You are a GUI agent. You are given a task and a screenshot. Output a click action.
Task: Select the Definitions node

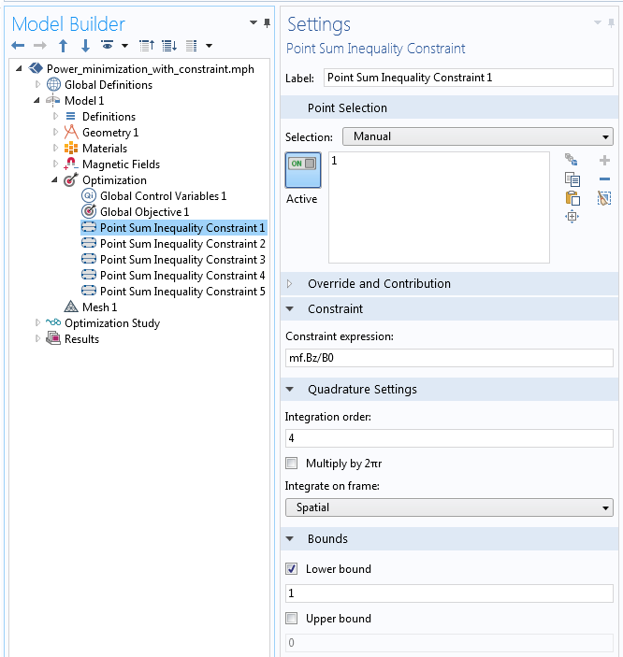point(109,117)
